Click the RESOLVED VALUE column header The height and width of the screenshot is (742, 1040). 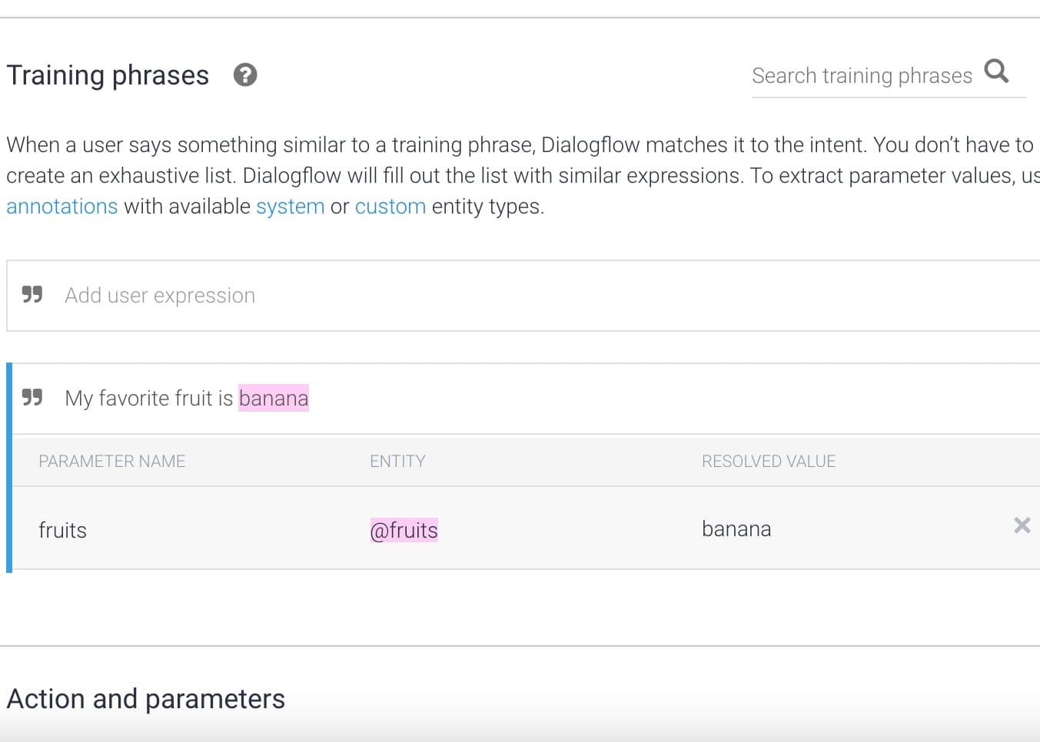[x=768, y=461]
